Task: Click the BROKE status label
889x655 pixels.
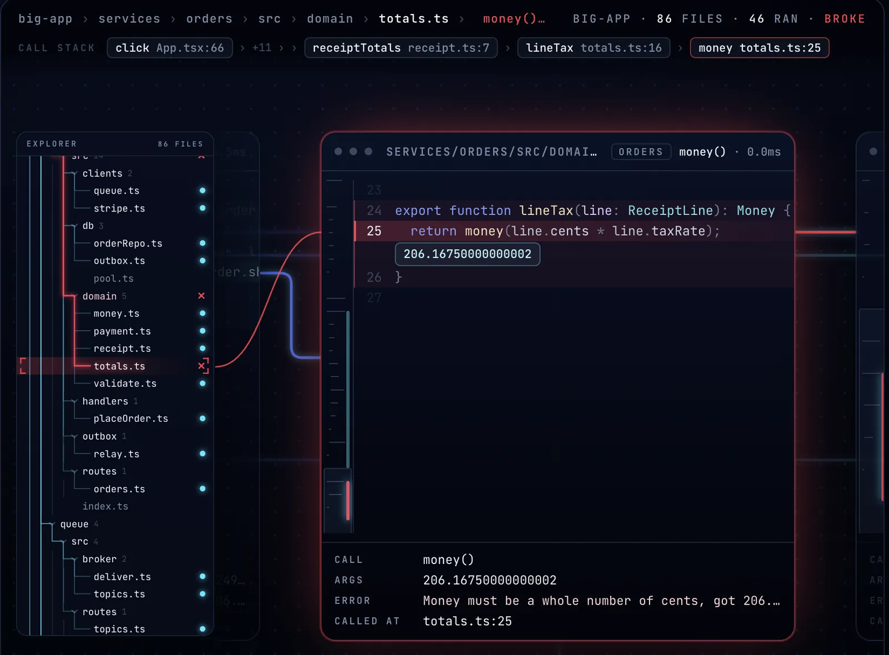Action: click(x=845, y=19)
